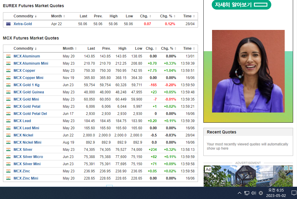Open MCX Gold 1 Kg quote
The image size is (297, 199).
point(27,85)
